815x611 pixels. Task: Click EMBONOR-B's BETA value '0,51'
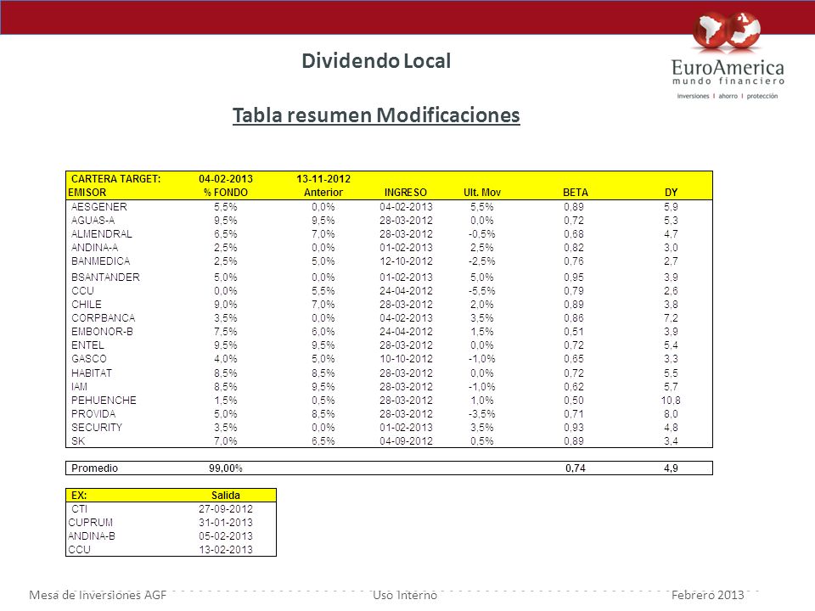coord(574,331)
